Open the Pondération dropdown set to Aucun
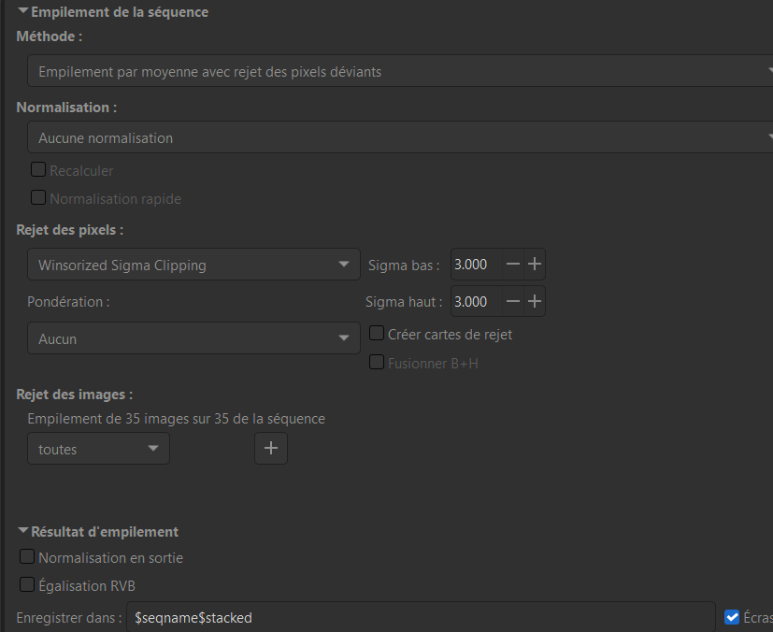This screenshot has width=773, height=632. (x=193, y=339)
